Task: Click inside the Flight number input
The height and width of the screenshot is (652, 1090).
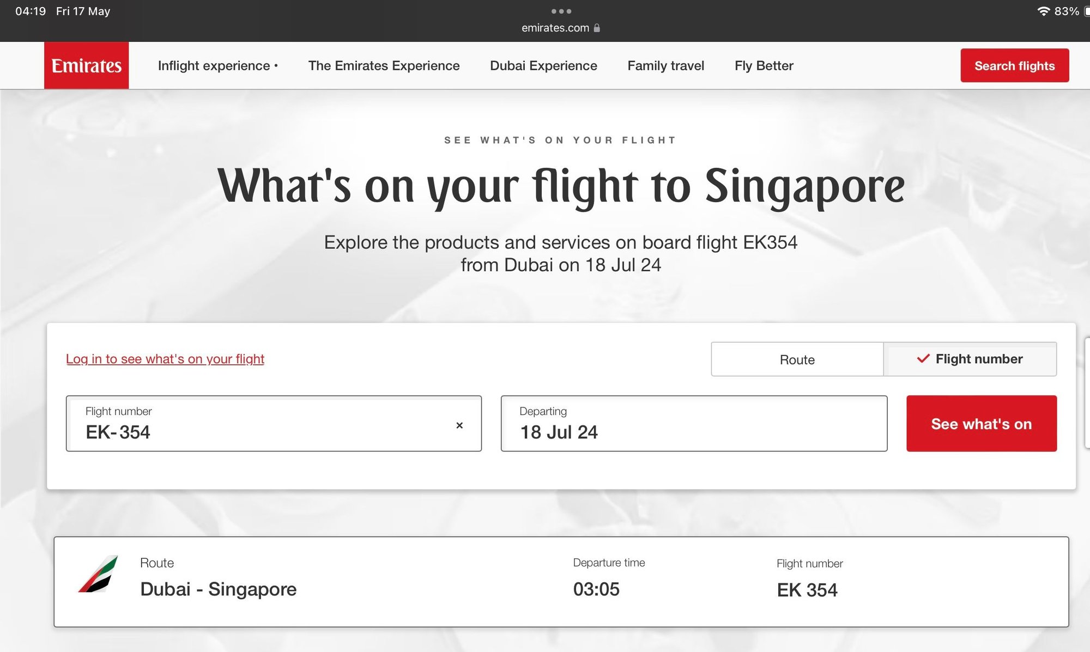Action: [262, 431]
